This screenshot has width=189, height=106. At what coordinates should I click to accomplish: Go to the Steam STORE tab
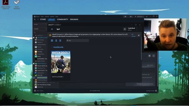pyautogui.click(x=43, y=19)
